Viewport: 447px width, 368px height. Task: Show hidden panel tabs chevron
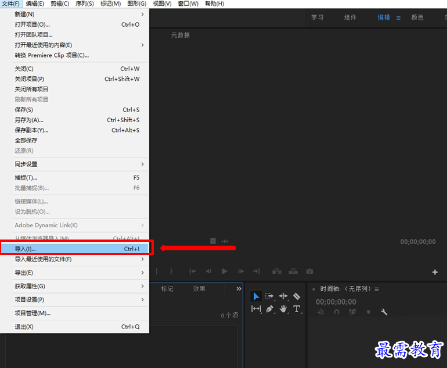(x=239, y=288)
